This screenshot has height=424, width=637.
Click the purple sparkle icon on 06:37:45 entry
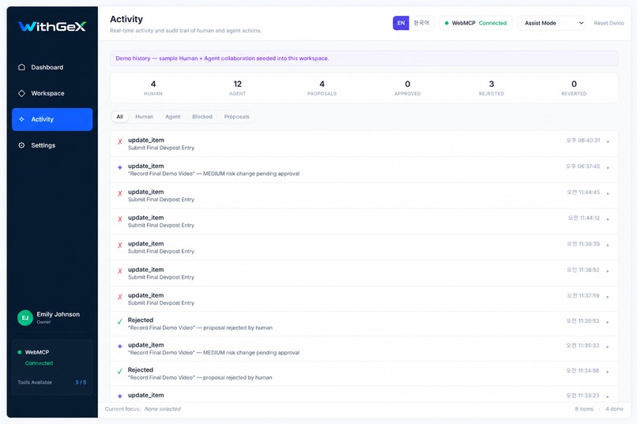tap(120, 167)
